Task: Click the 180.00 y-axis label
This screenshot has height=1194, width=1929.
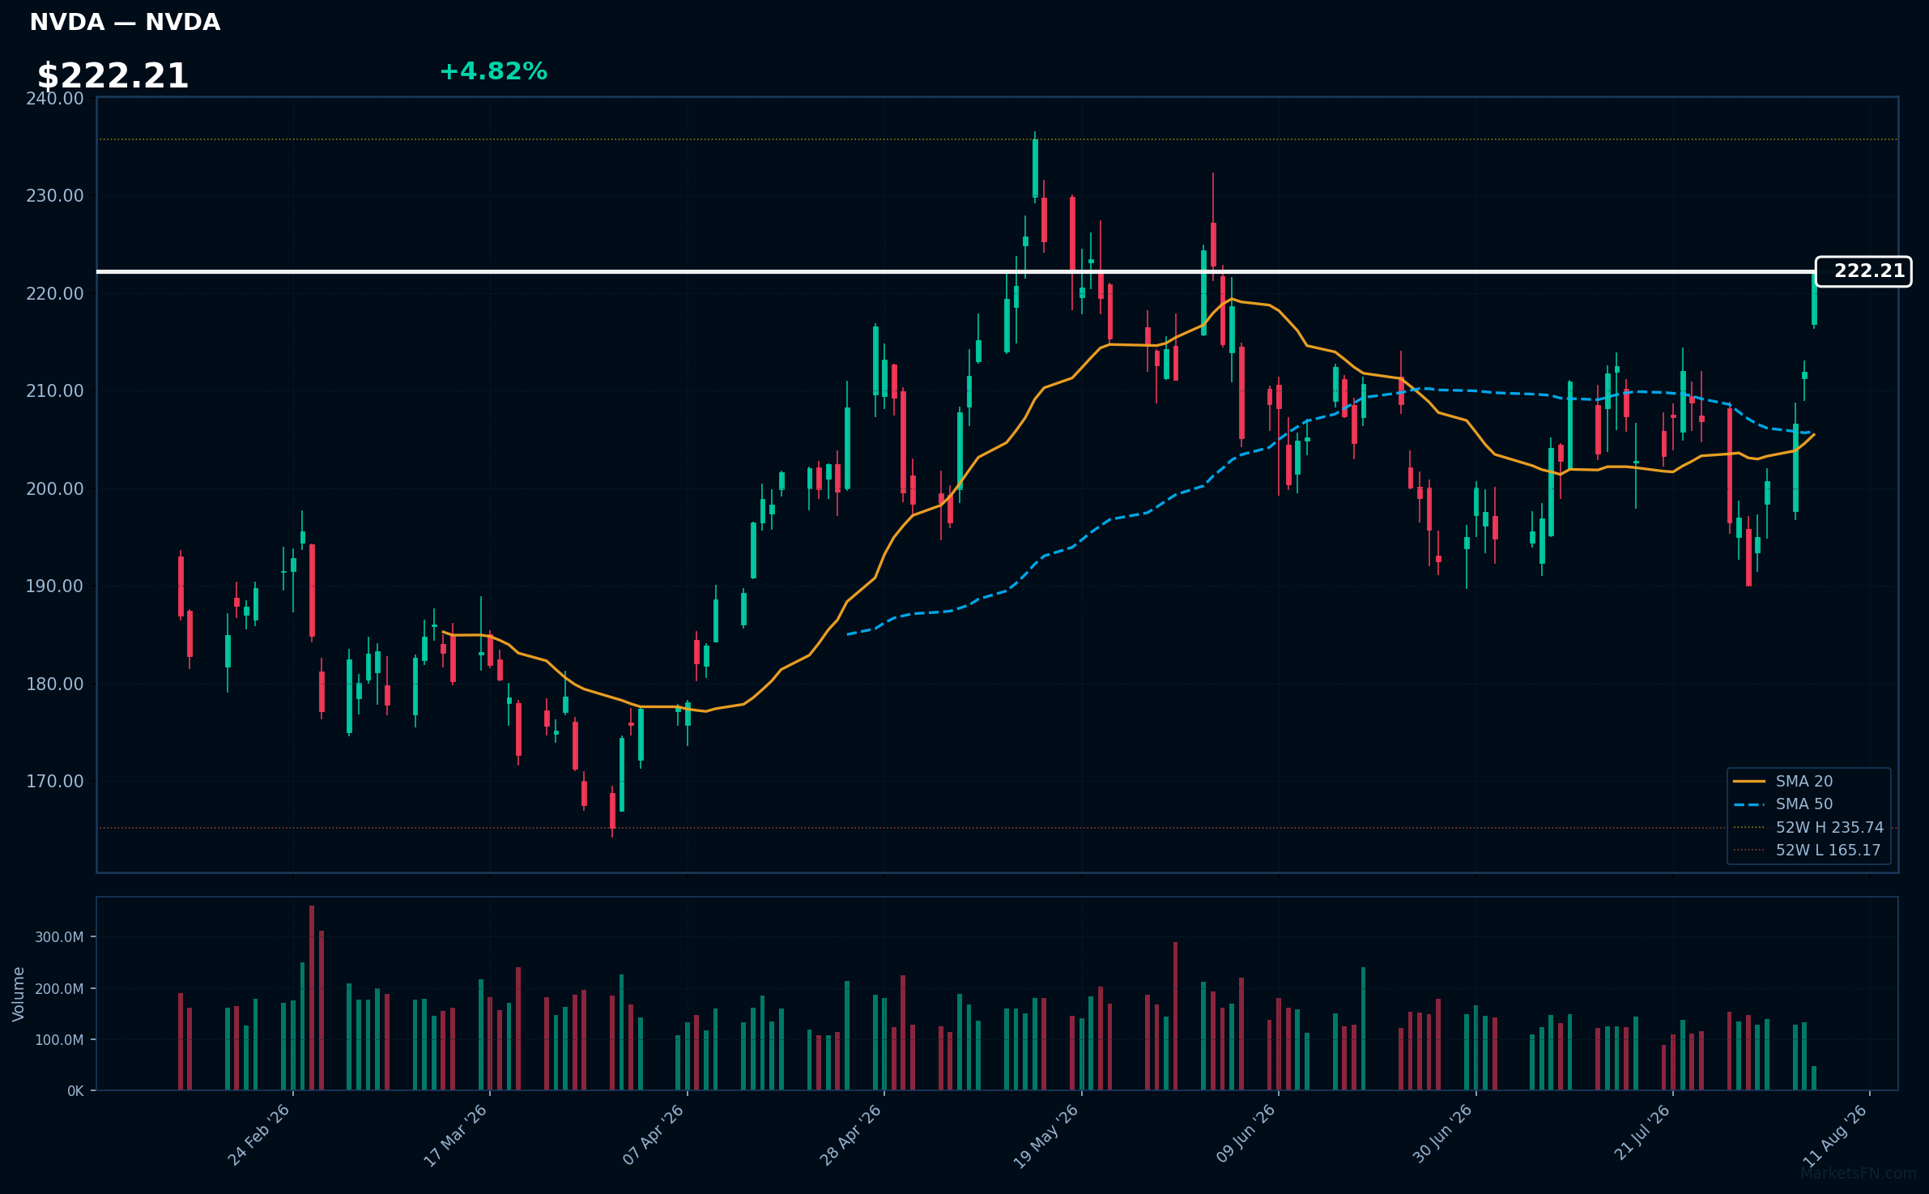Action: (55, 684)
